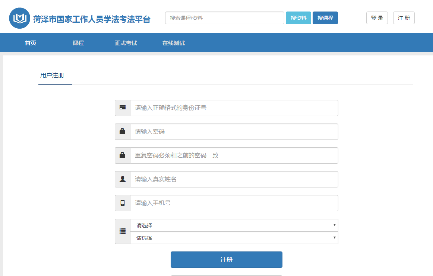The width and height of the screenshot is (433, 276).
Task: Focus the 请输入手机号 input field
Action: tap(234, 203)
